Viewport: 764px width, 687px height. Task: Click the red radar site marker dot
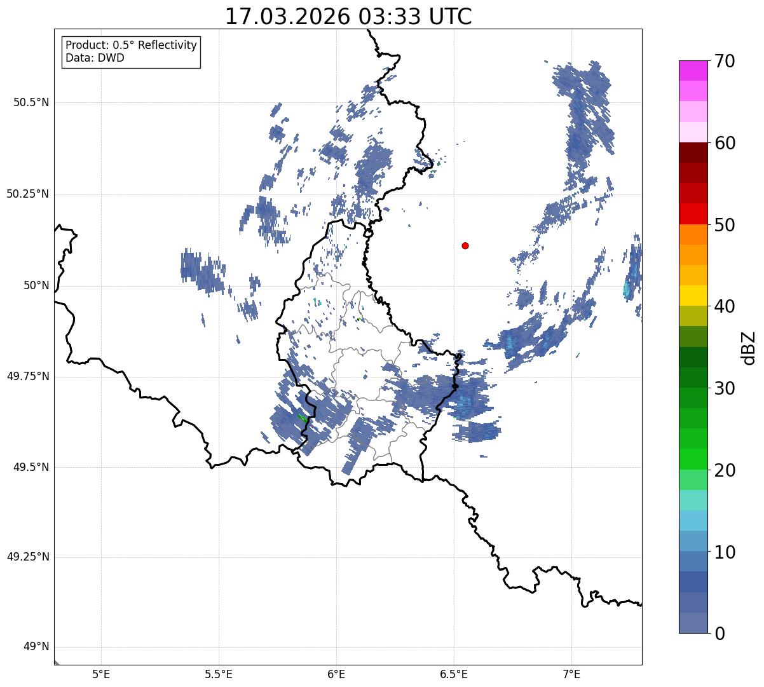pyautogui.click(x=465, y=246)
